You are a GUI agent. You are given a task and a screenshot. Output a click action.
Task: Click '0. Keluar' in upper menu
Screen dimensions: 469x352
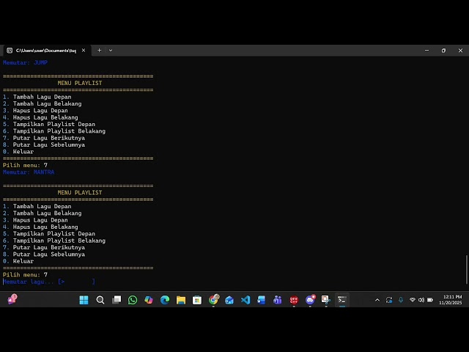point(18,152)
